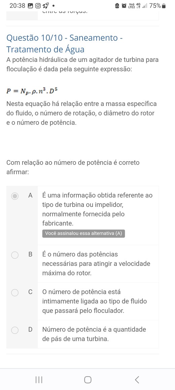Choose answer text about pás de uma turbina
The width and height of the screenshot is (175, 390).
point(94,334)
